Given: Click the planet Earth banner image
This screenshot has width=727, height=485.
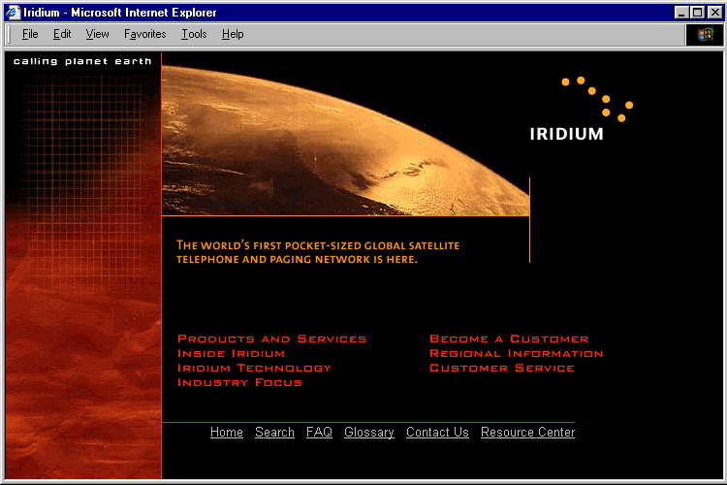Looking at the screenshot, I should [x=345, y=134].
